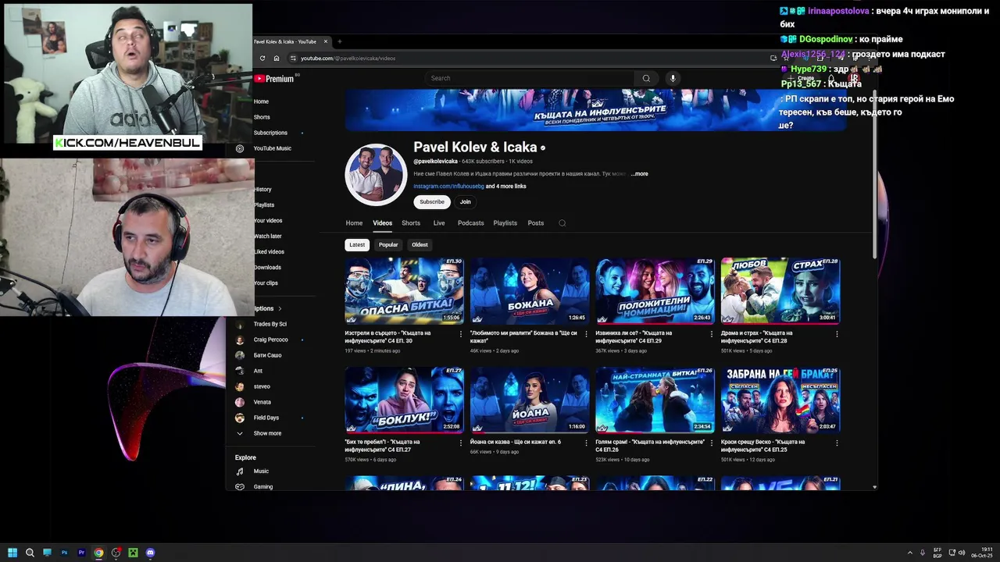Open a new browser tab

339,41
